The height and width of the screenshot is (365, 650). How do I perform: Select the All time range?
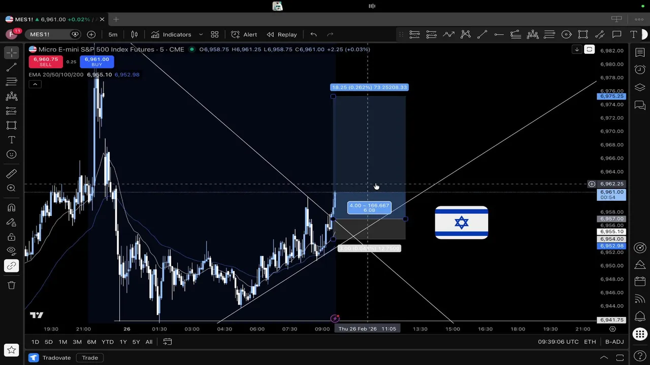(149, 342)
